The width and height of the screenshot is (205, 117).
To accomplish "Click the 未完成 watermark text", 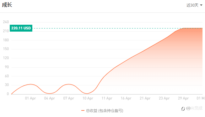I will click(x=196, y=108).
